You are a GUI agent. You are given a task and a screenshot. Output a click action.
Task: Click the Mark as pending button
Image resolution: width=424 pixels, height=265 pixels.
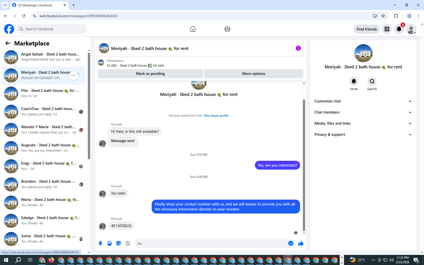150,74
